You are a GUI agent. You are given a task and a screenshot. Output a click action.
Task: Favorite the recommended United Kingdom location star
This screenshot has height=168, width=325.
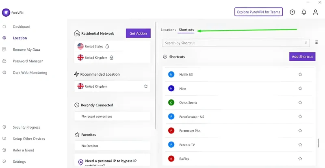point(146,86)
